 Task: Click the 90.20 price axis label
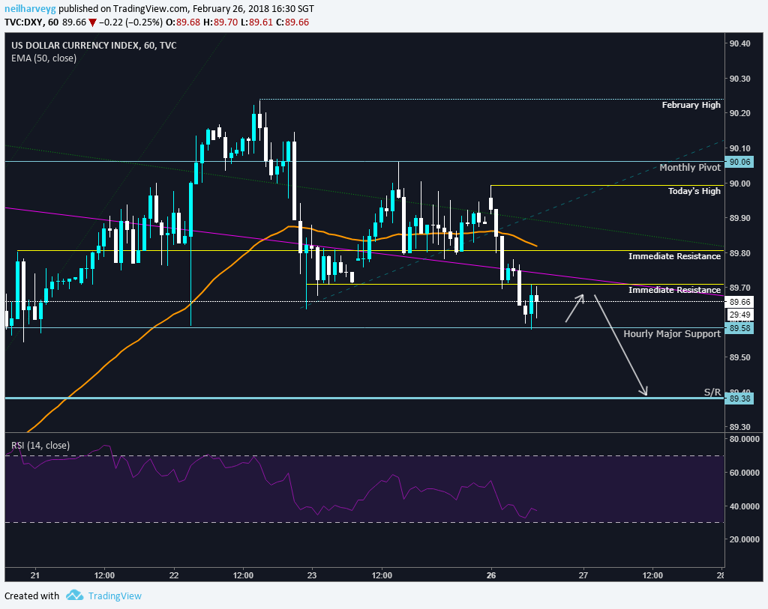coord(739,113)
